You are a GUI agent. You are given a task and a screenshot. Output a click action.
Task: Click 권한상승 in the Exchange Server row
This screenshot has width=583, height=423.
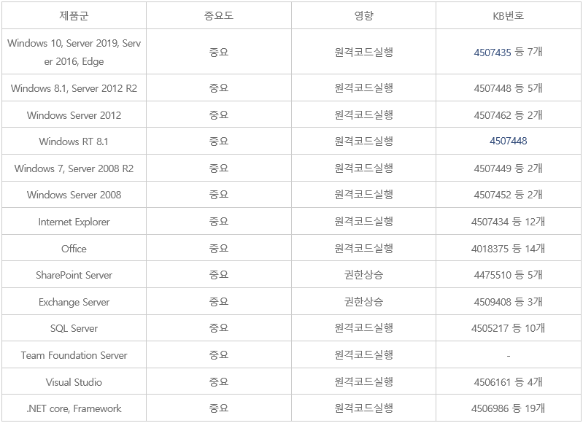pos(363,302)
